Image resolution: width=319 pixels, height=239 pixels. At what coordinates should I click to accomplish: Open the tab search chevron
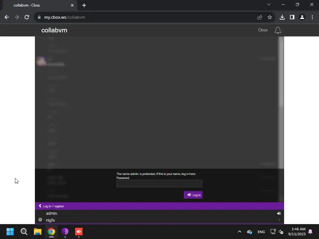(269, 4)
